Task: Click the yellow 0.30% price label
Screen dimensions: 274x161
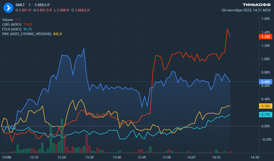Action: (266, 106)
